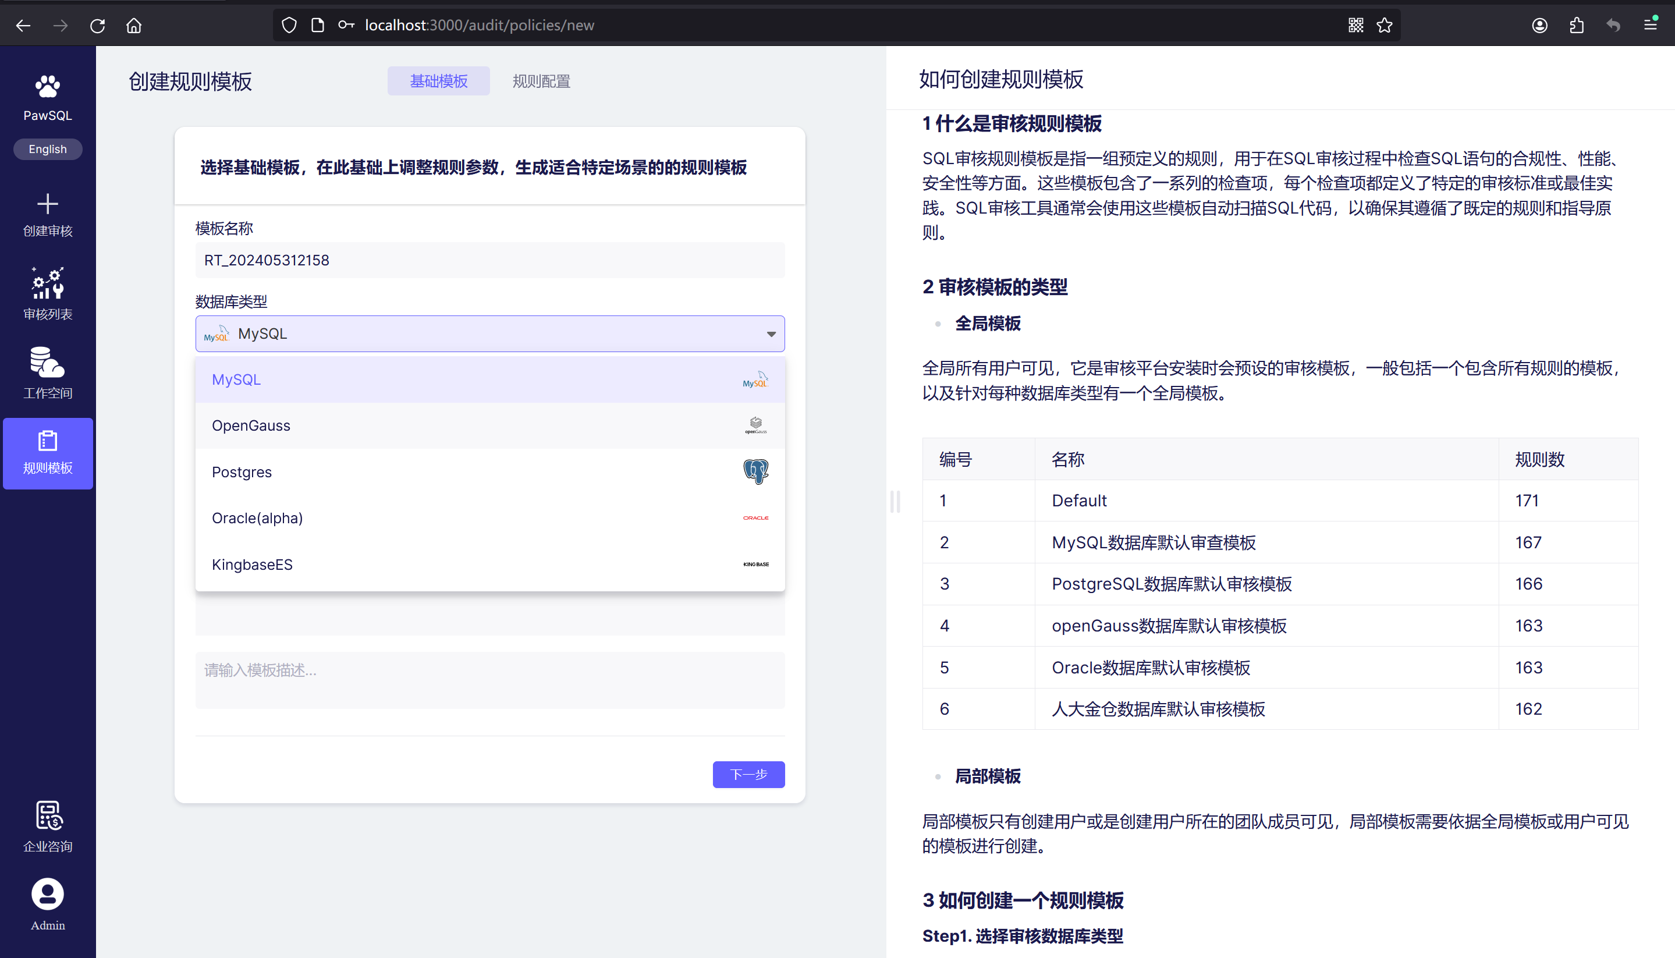The width and height of the screenshot is (1675, 958).
Task: Select the 规则模板 clipboard icon
Action: point(47,441)
